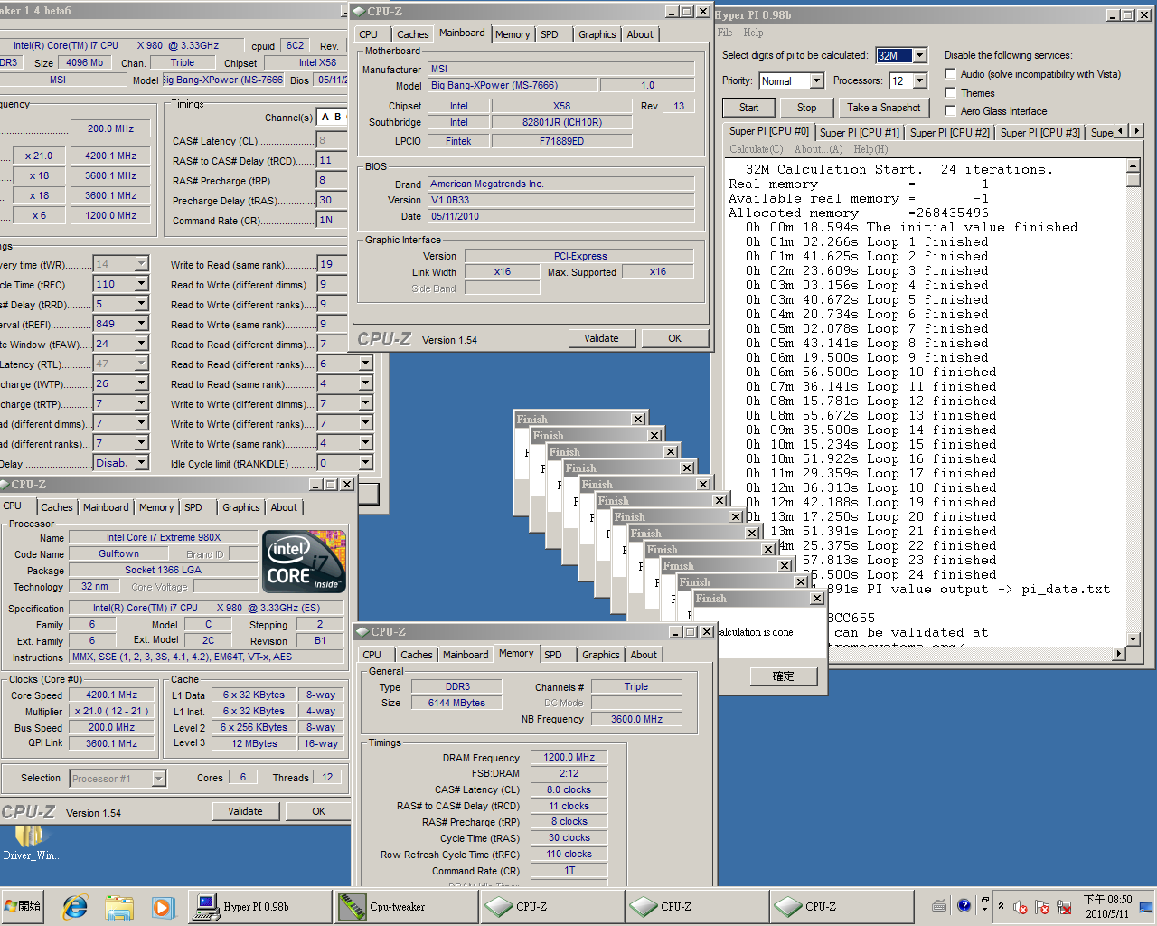
Task: Open the Priority dropdown set to Normal
Action: 816,80
